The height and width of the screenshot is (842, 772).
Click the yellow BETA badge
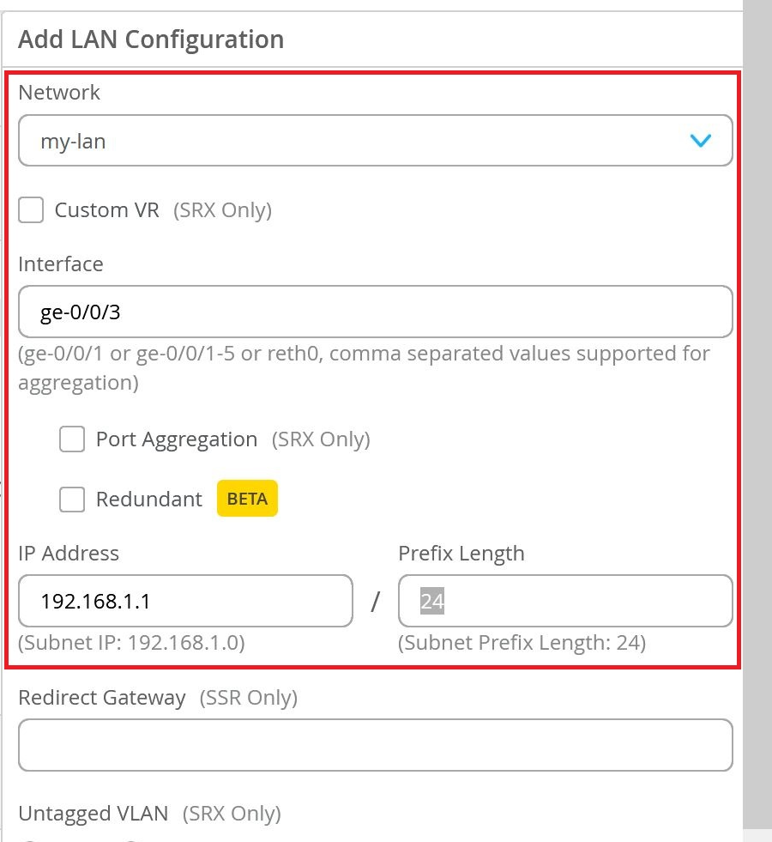(247, 499)
